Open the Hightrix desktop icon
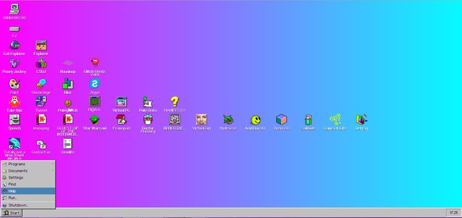Screen dimensions: 462x218 [x=95, y=101]
